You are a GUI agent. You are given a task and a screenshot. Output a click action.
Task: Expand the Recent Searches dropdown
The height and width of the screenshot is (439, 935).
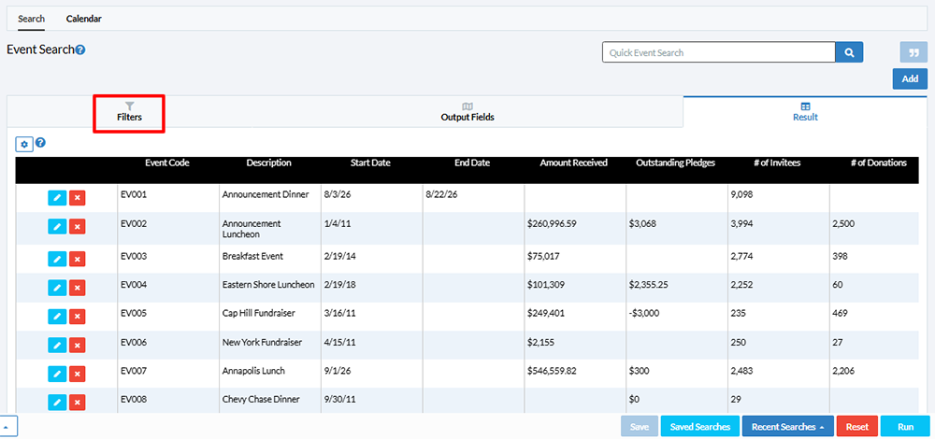[787, 427]
